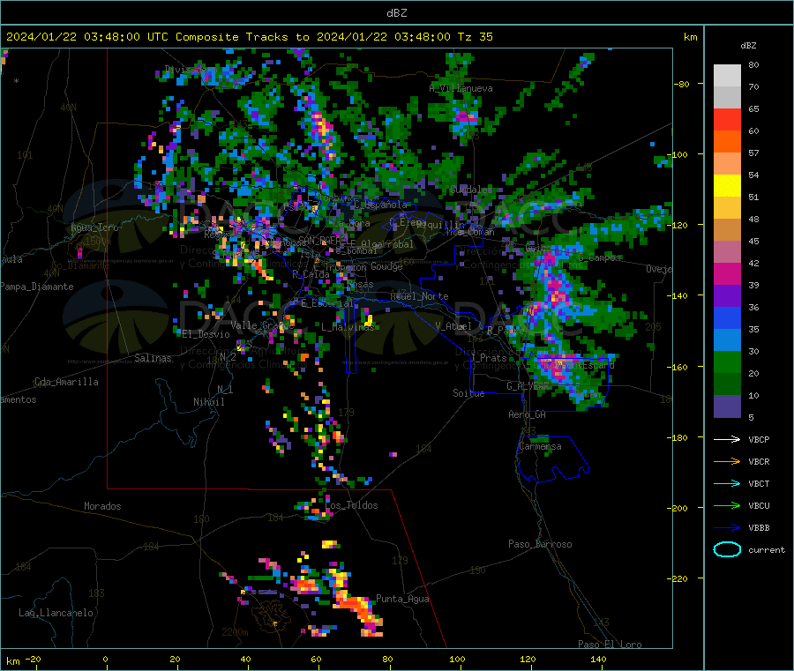Screen dimensions: 794x671
Task: Select the bright green 20-30 dBZ swatch
Action: [x=727, y=362]
